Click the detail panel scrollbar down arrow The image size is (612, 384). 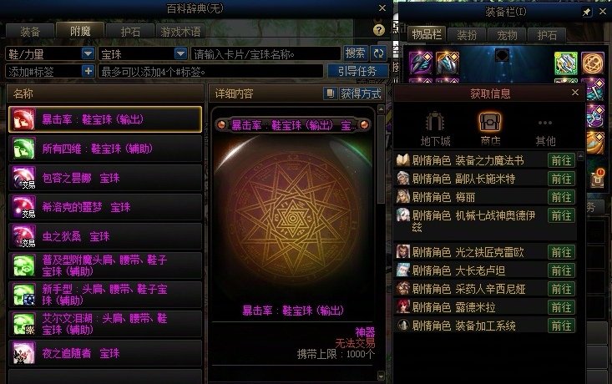[381, 376]
